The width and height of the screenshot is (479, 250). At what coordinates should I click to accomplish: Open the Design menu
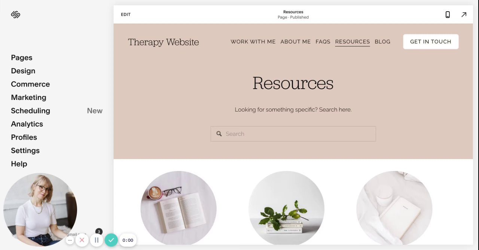23,71
